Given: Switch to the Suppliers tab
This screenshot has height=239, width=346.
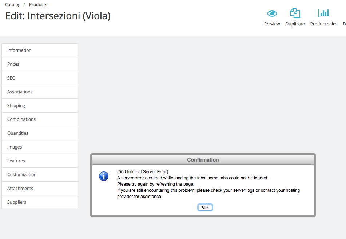Looking at the screenshot, I should pos(40,202).
